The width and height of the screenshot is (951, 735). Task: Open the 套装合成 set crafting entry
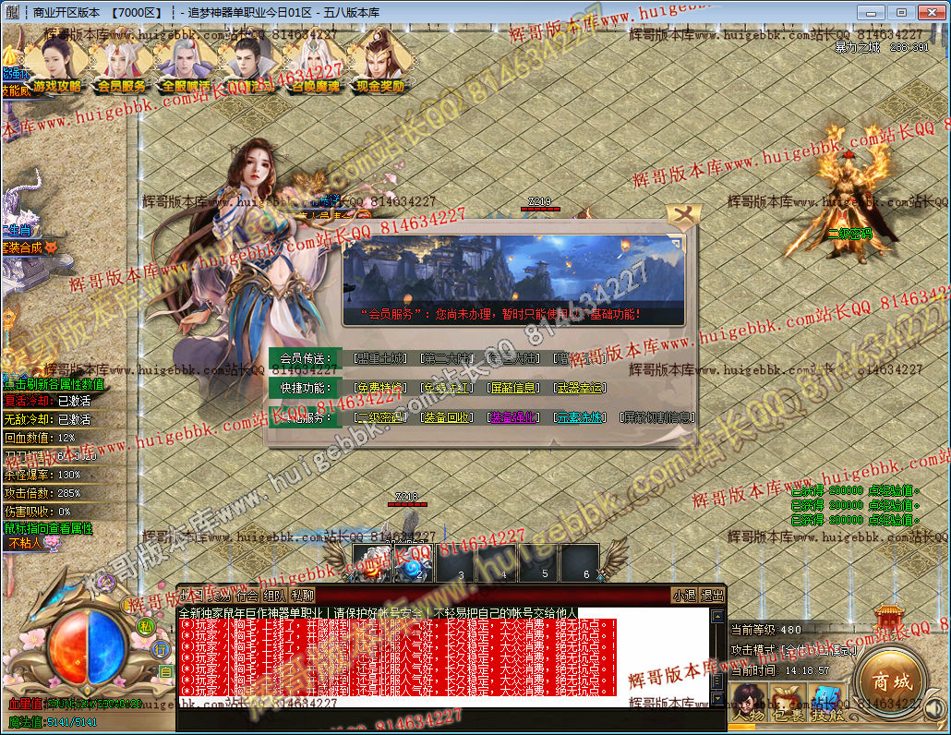click(x=28, y=247)
